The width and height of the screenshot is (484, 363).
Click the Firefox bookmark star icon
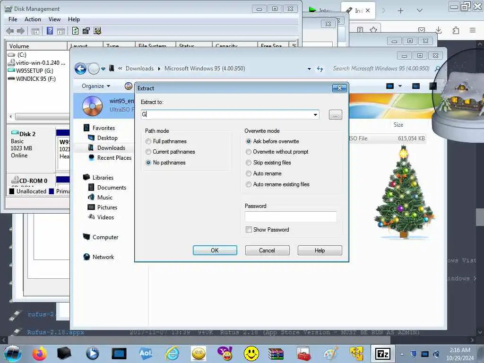(373, 30)
